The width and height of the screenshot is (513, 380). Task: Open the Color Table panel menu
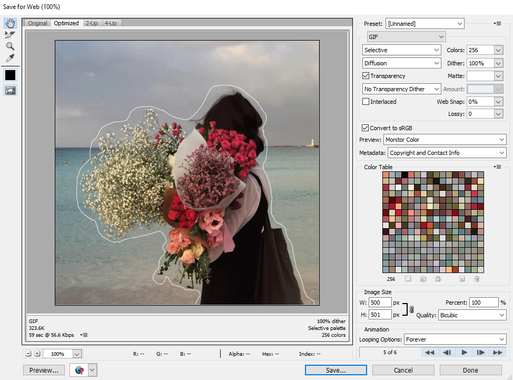coord(497,167)
